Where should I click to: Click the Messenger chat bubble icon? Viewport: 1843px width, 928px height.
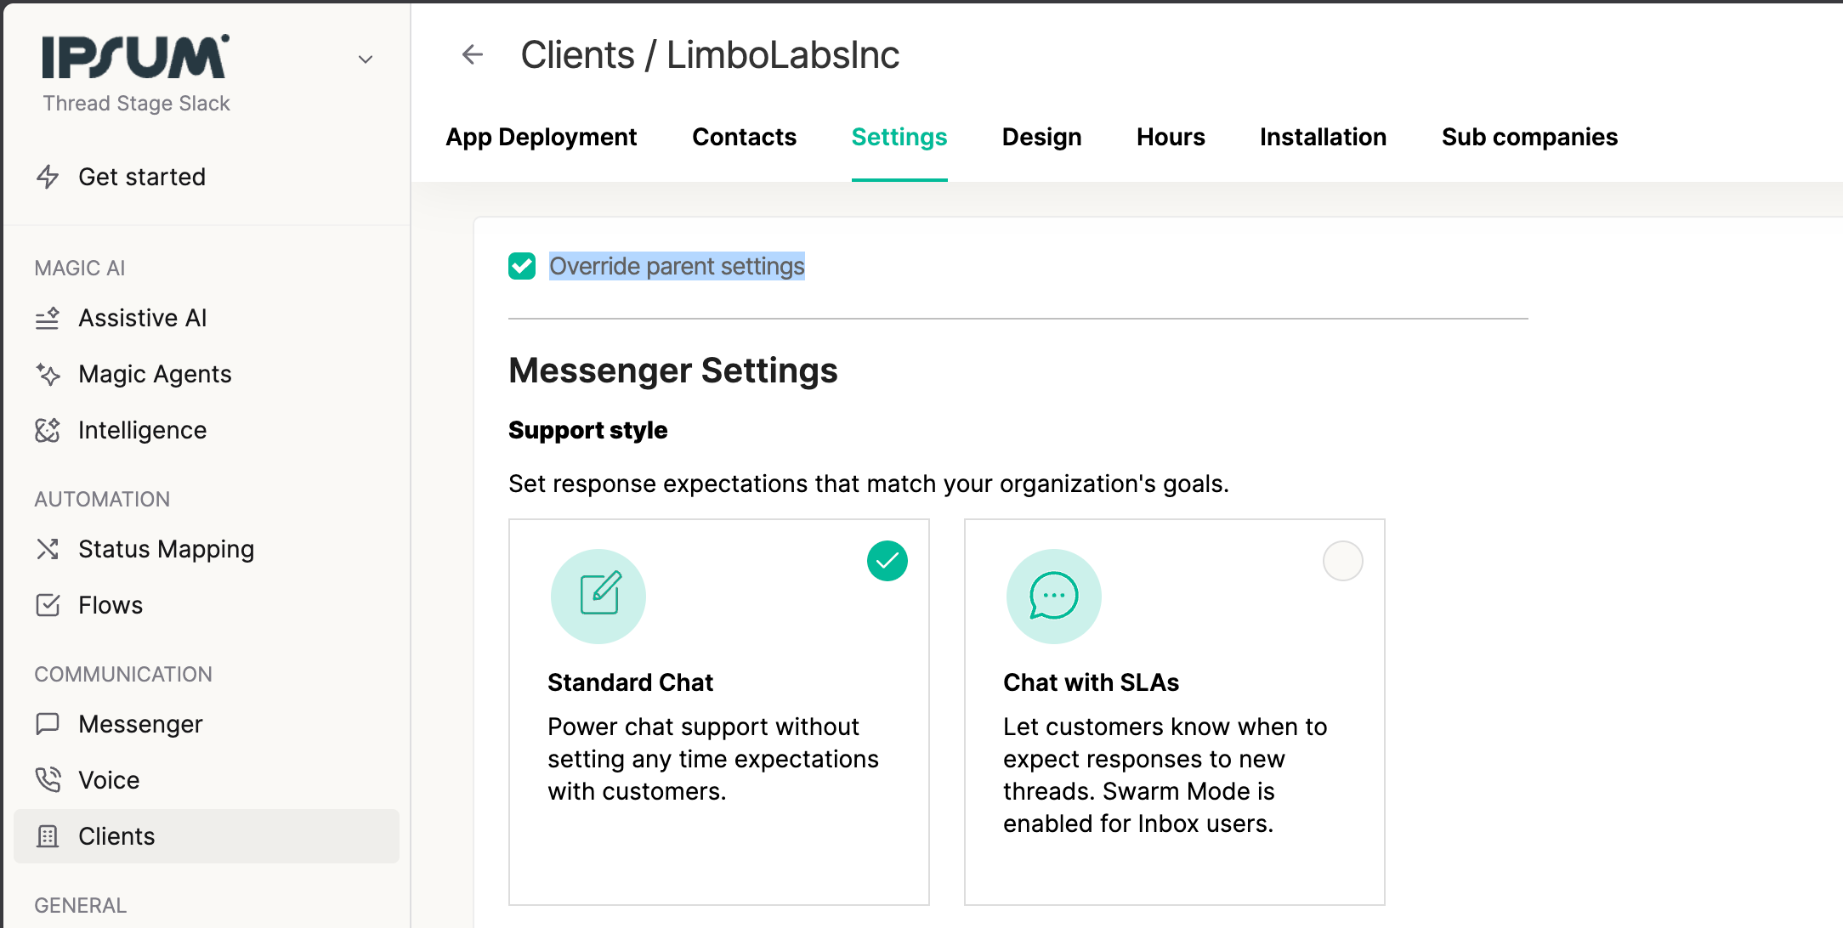(48, 724)
